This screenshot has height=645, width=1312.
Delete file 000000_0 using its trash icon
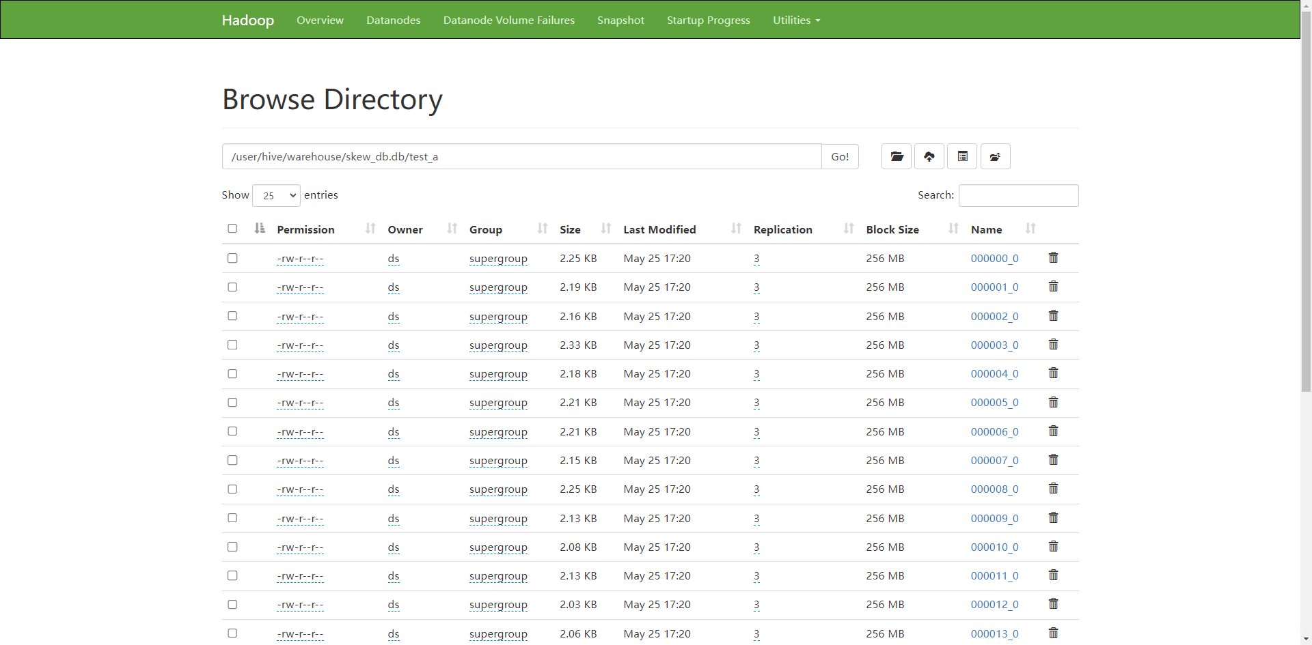click(x=1053, y=258)
